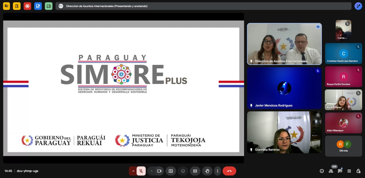This screenshot has width=365, height=178.
Task: Raise hand using the hand icon
Action: tap(207, 171)
